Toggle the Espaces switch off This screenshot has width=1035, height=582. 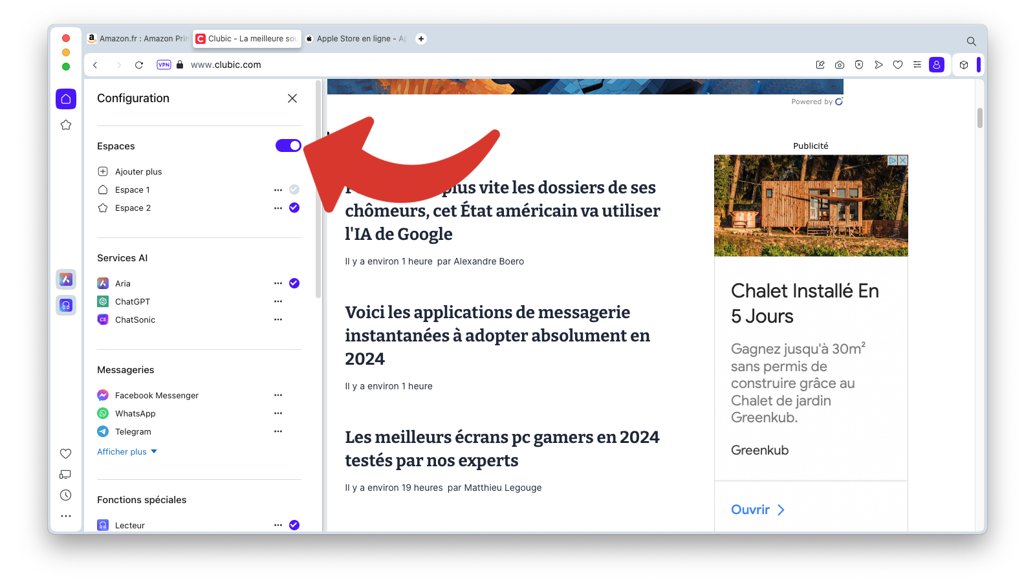[289, 145]
